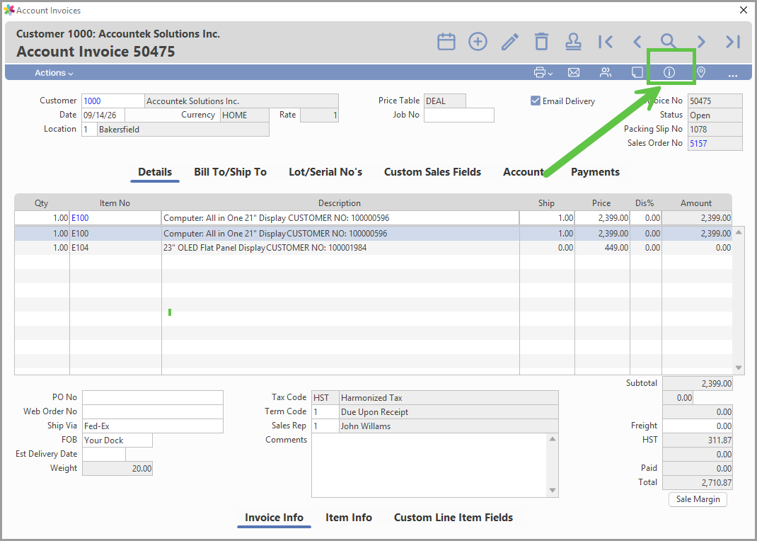Click the Web Order No field
Screen dimensions: 757x541
pos(153,411)
